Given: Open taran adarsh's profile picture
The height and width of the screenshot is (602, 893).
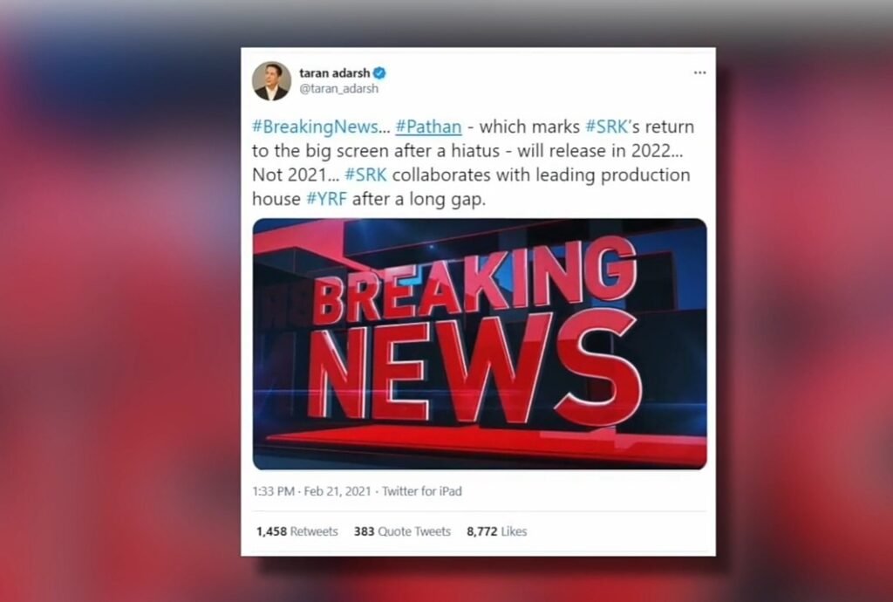Looking at the screenshot, I should [x=272, y=81].
